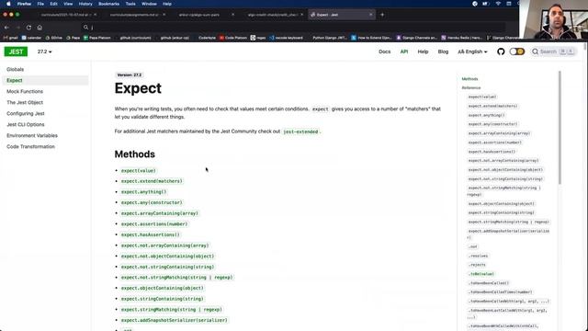Open expect.objectContaining(object) in the Methods list
Viewport: 588px width, 331px height.
click(x=162, y=288)
